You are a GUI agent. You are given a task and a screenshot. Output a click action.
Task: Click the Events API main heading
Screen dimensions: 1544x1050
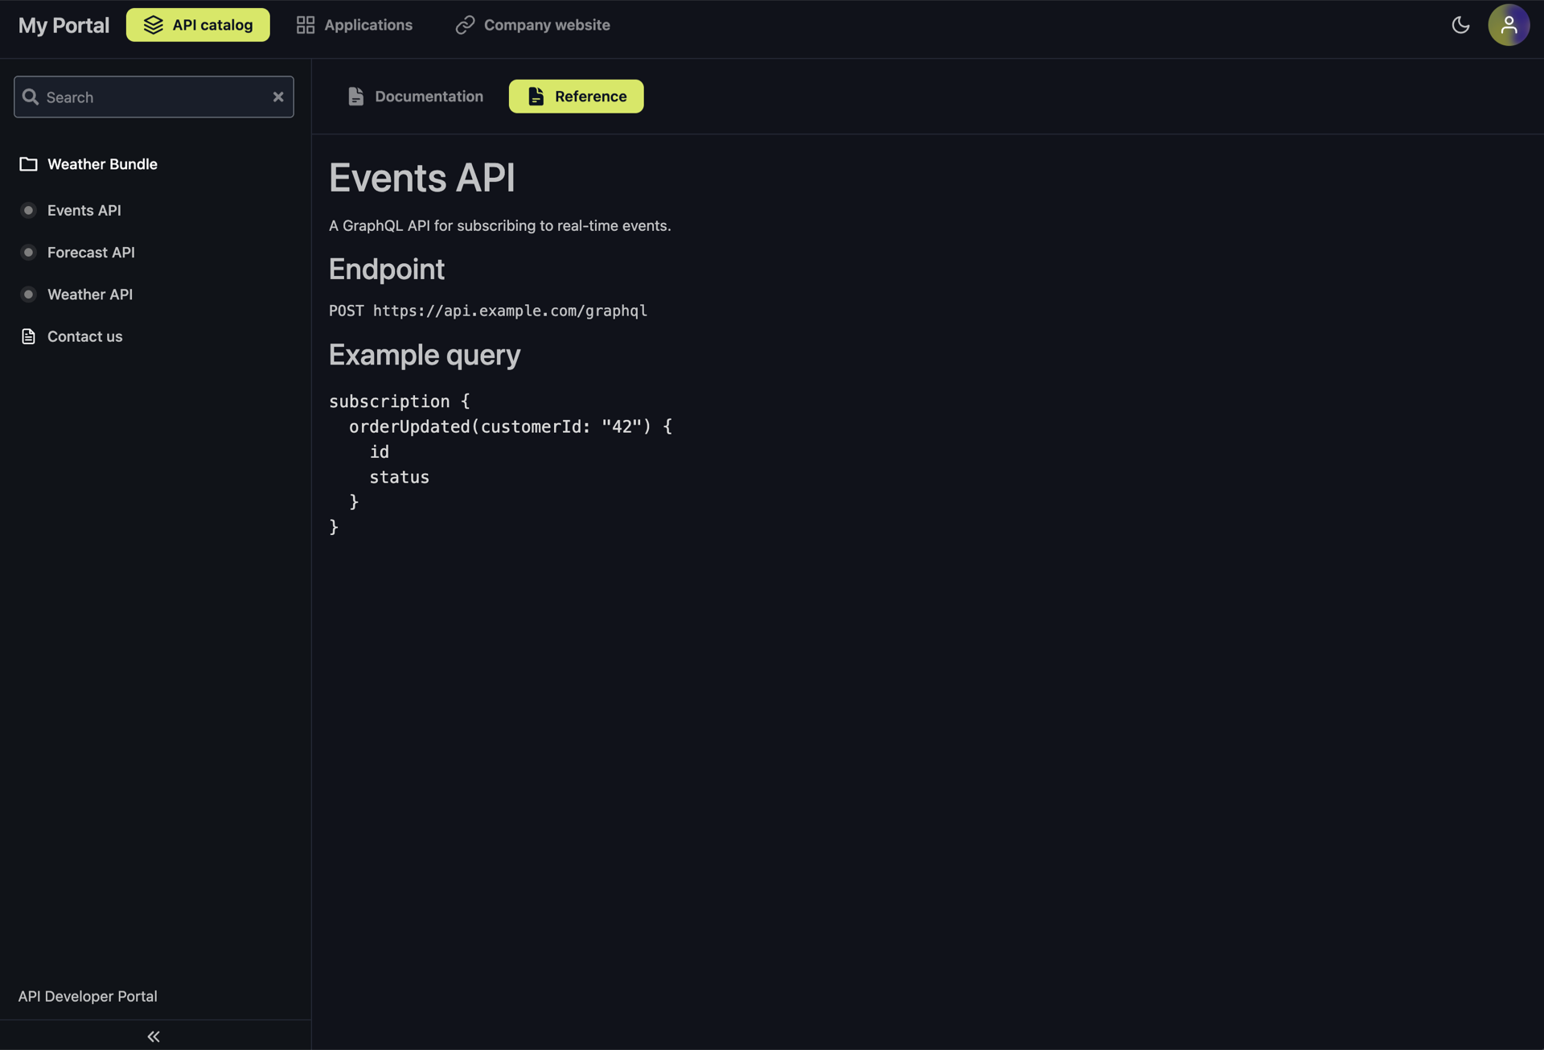pos(421,177)
